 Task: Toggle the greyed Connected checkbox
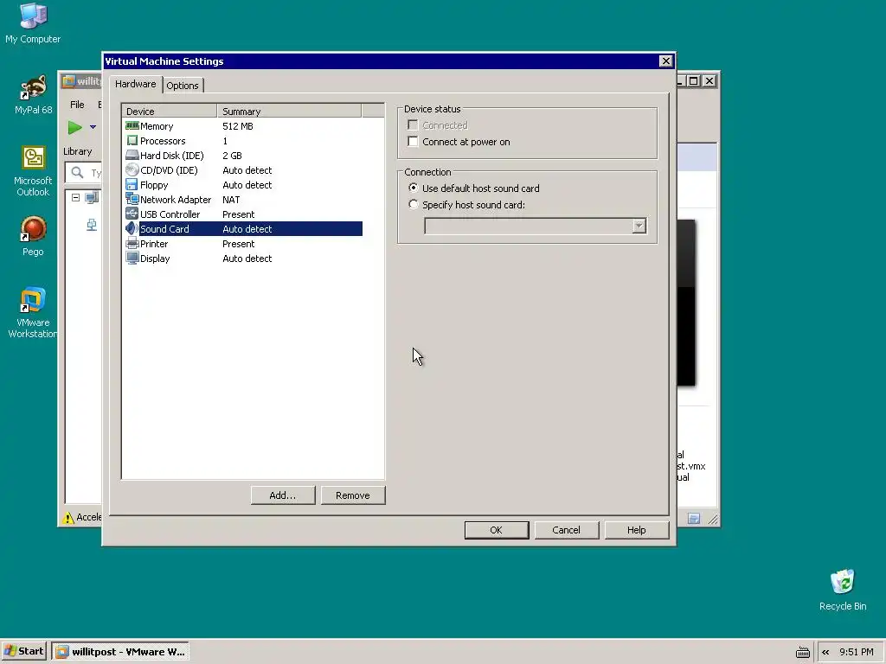(413, 124)
